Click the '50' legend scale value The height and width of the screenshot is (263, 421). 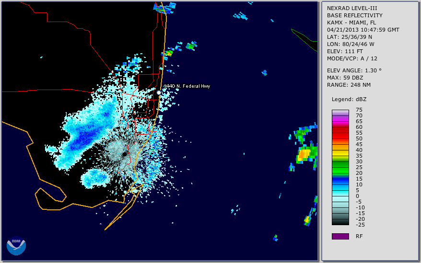point(359,138)
